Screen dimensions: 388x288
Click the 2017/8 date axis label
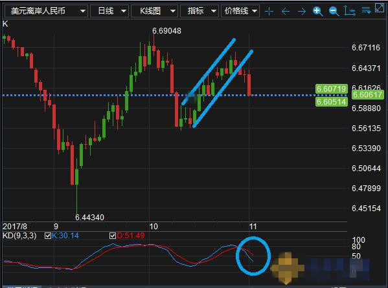[15, 227]
